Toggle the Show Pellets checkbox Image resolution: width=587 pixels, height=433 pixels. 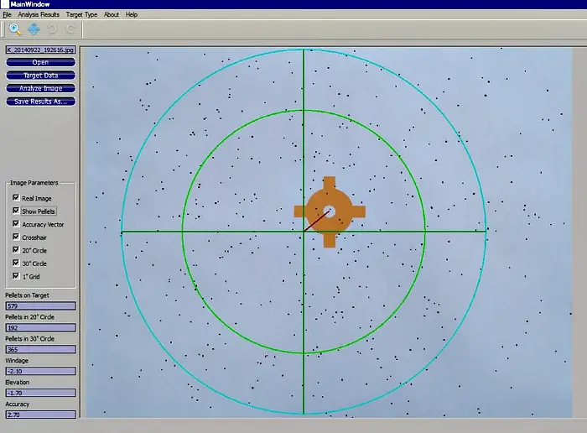click(16, 211)
